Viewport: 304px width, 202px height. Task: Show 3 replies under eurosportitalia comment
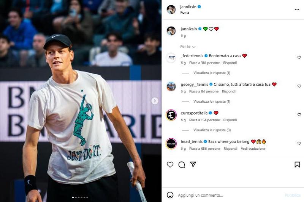(212, 130)
